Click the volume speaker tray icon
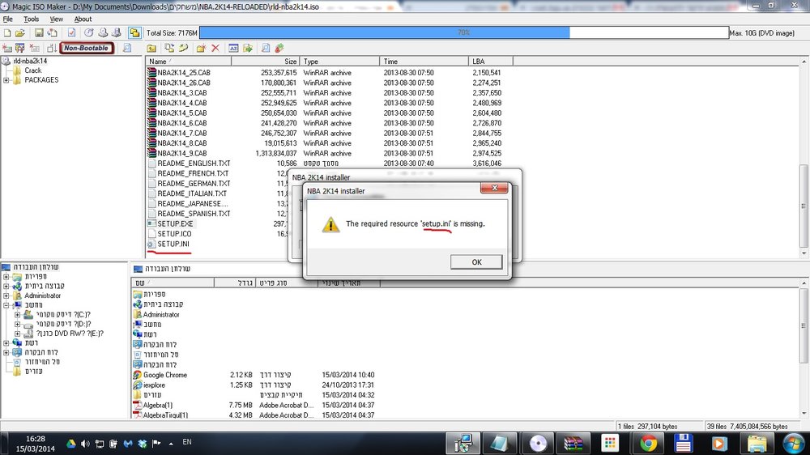This screenshot has height=455, width=810. [x=85, y=444]
